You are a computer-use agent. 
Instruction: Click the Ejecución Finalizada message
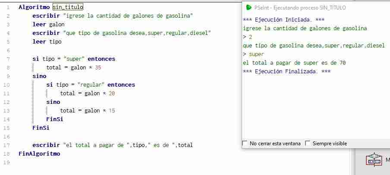287,72
